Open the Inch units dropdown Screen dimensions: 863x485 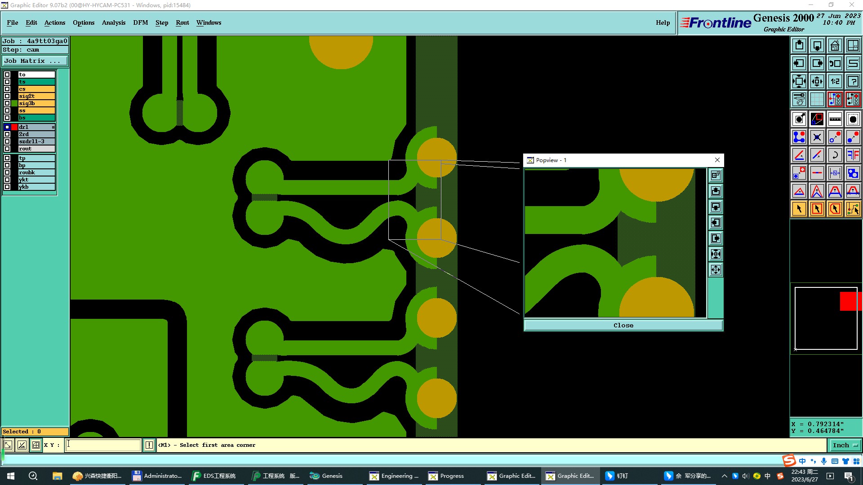844,445
